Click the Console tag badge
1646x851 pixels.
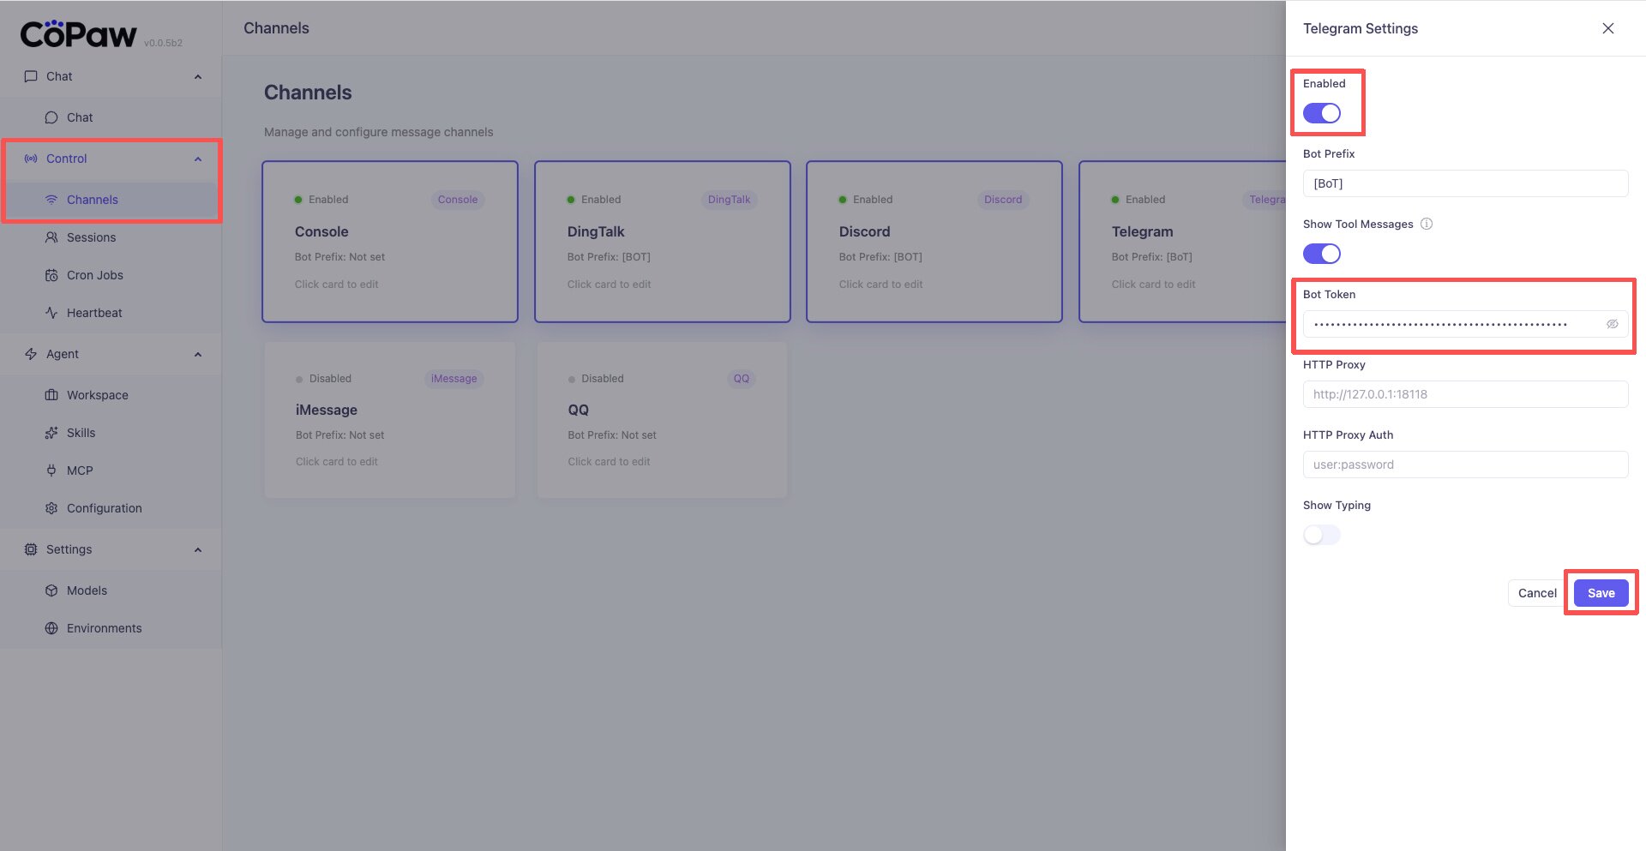458,200
